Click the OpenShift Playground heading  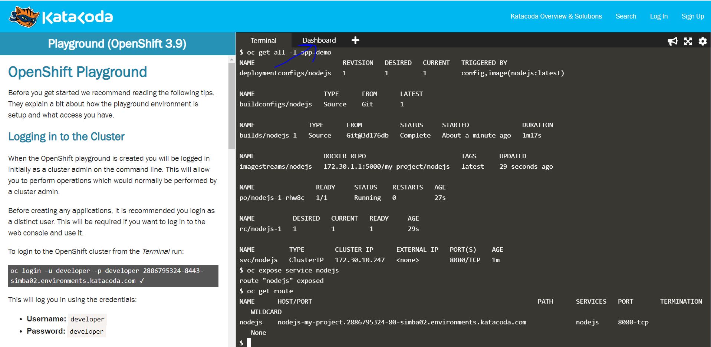click(x=78, y=72)
